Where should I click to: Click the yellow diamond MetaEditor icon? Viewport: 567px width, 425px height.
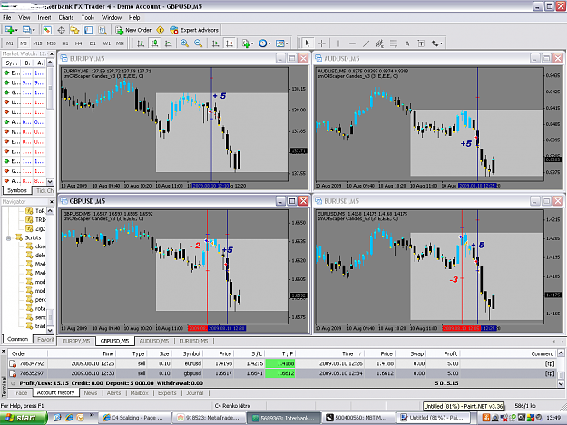(161, 30)
